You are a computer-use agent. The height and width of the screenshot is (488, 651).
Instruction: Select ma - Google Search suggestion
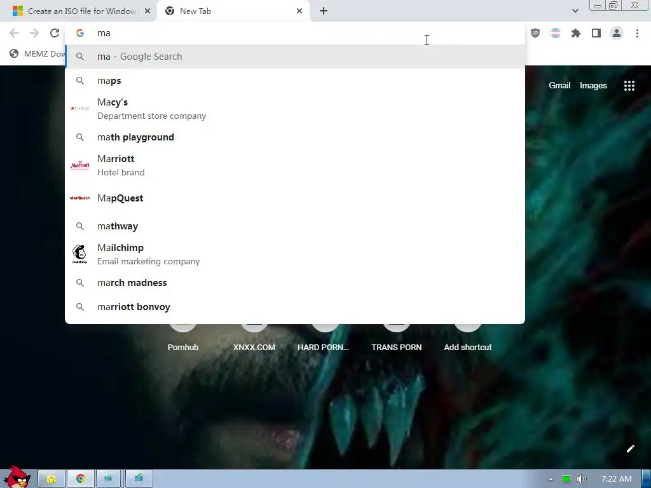[x=295, y=57]
